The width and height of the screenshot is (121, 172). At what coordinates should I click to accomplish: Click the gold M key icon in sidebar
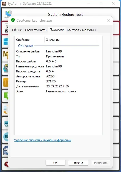click(6, 55)
